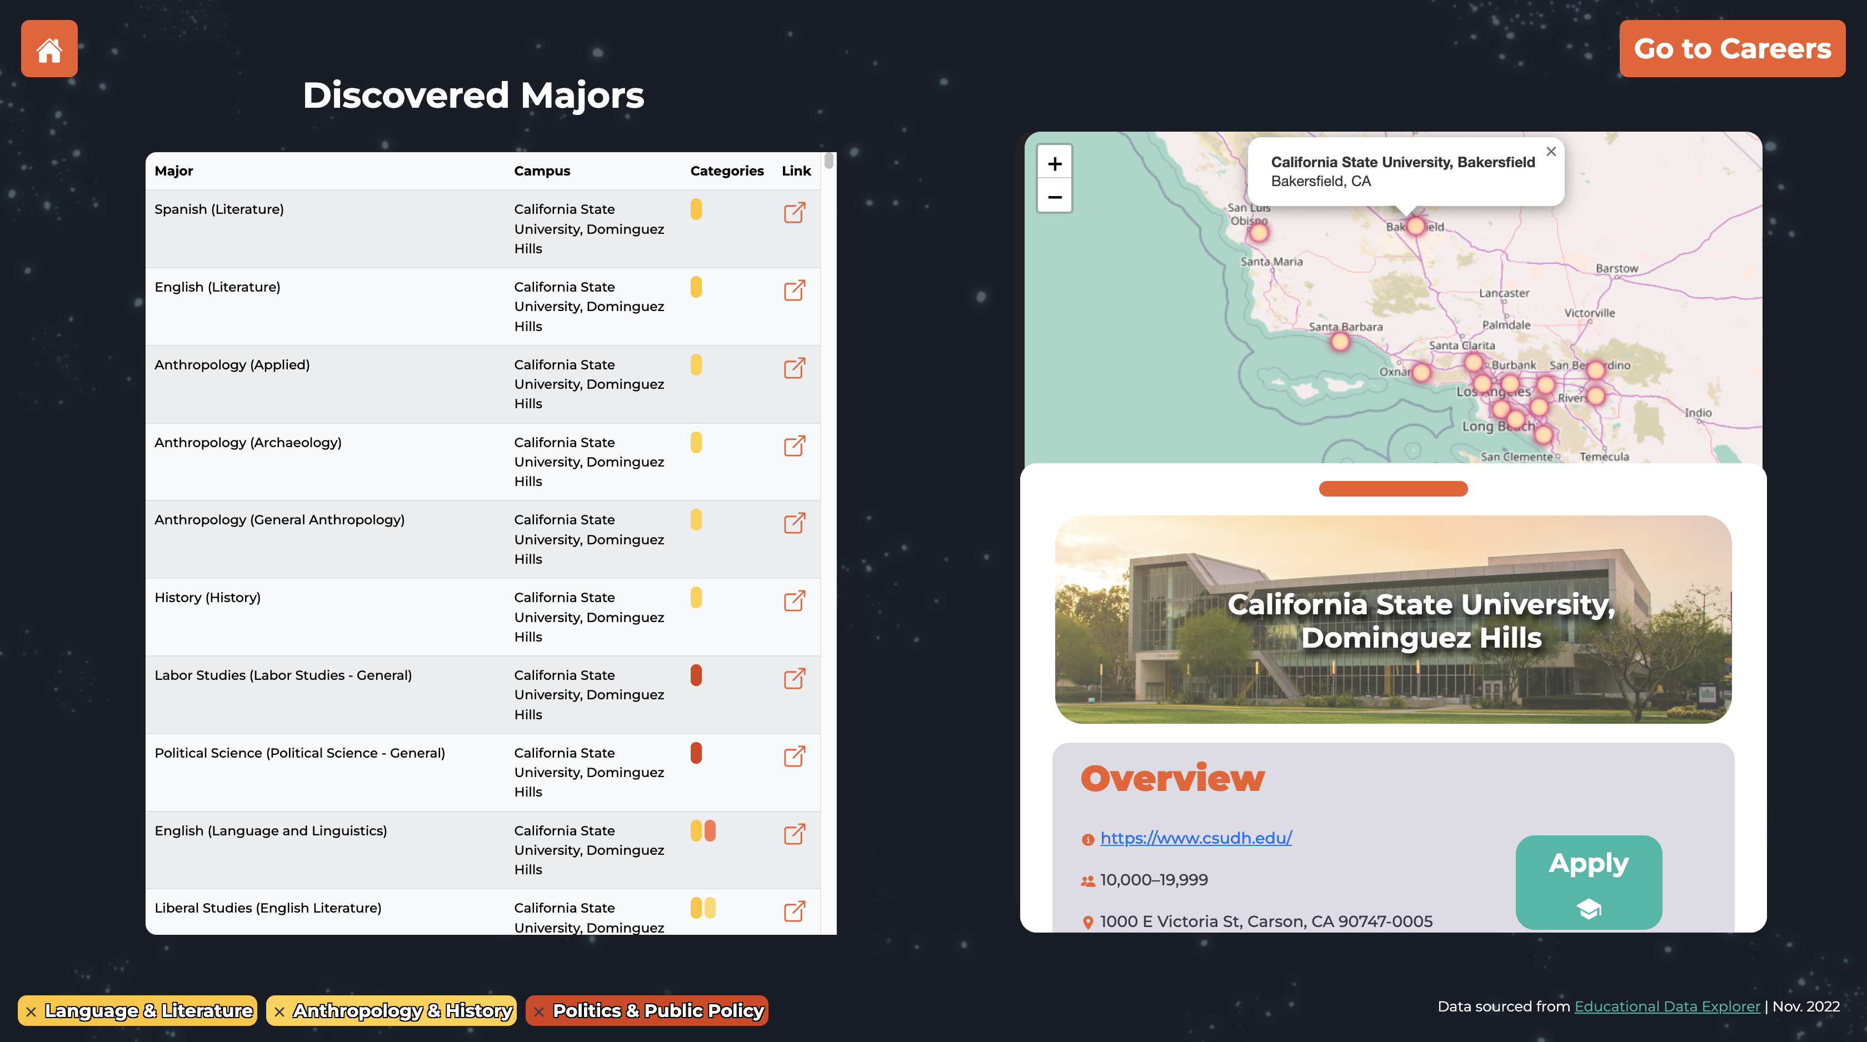Select the San Luis Obispo map marker

tap(1259, 233)
